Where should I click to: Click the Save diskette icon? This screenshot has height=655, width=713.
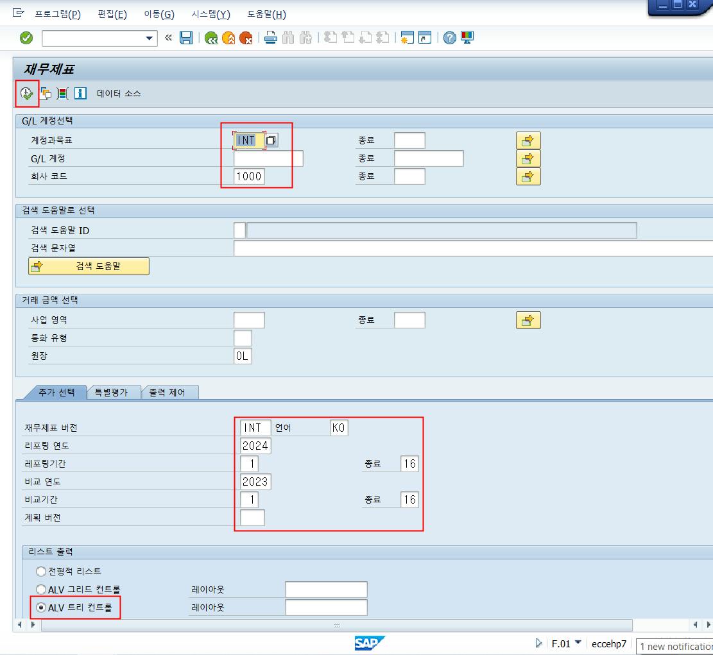[186, 38]
